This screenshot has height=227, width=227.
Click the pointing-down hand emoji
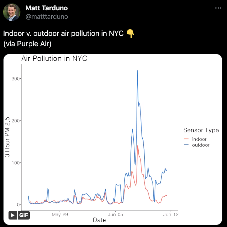pyautogui.click(x=131, y=34)
